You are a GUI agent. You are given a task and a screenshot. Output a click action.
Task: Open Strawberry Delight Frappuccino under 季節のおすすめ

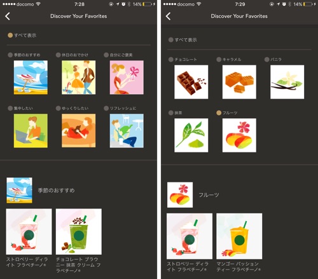(29, 231)
